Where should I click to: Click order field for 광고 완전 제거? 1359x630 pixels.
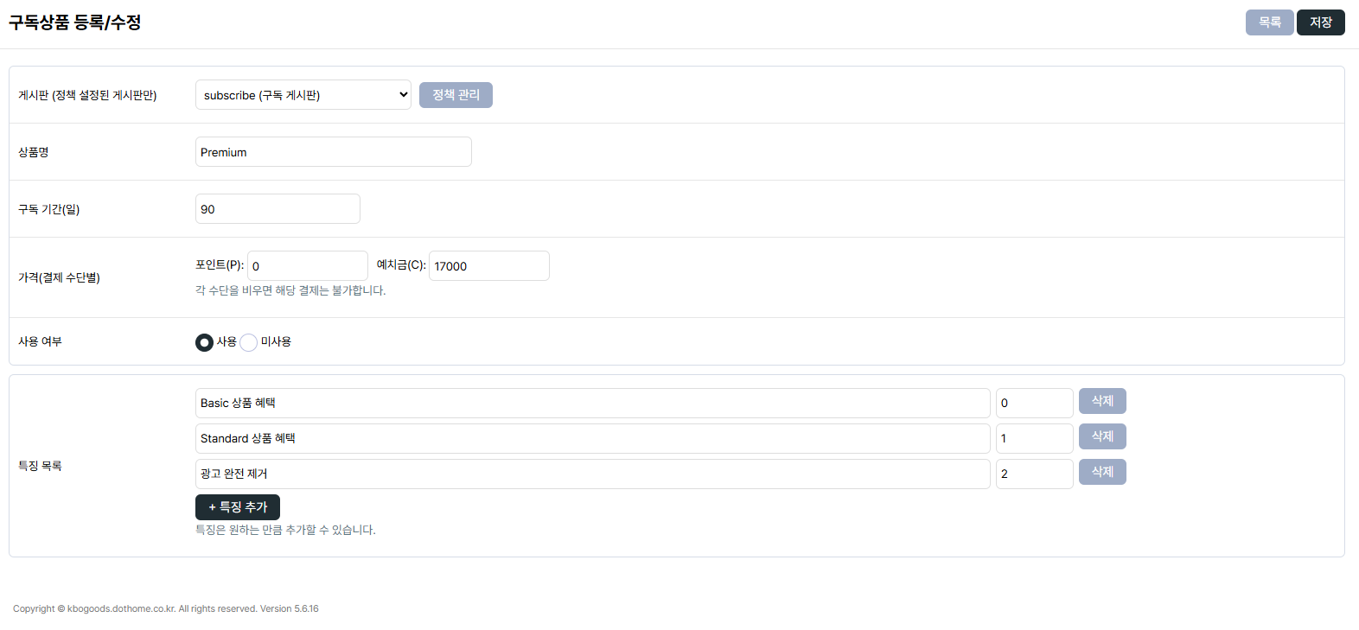click(1034, 474)
